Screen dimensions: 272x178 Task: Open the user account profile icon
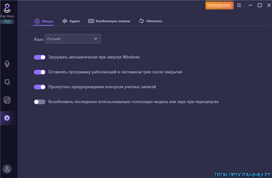[7, 169]
